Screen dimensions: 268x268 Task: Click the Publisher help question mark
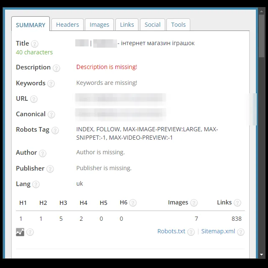coord(50,169)
